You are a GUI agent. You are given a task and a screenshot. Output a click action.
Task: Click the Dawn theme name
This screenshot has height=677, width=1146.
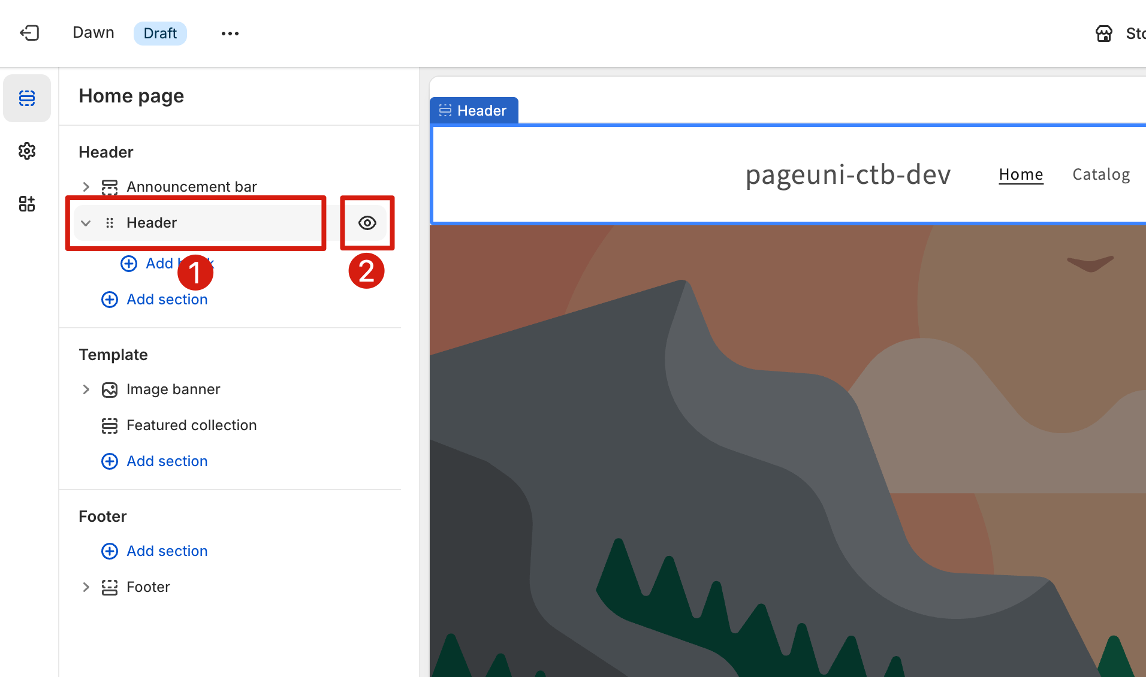point(94,33)
